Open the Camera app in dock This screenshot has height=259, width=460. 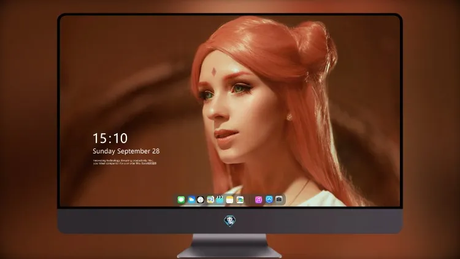pos(279,199)
